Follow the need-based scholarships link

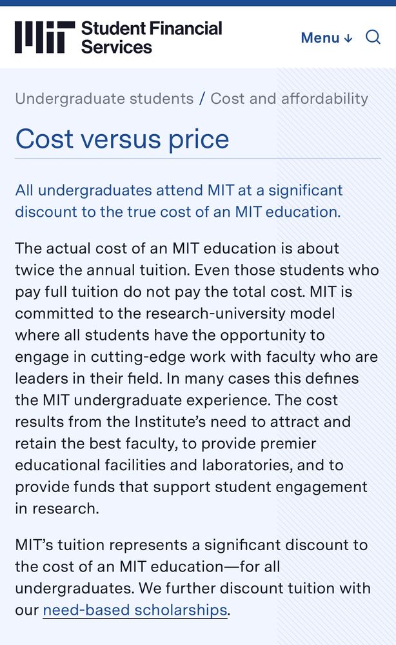[135, 610]
